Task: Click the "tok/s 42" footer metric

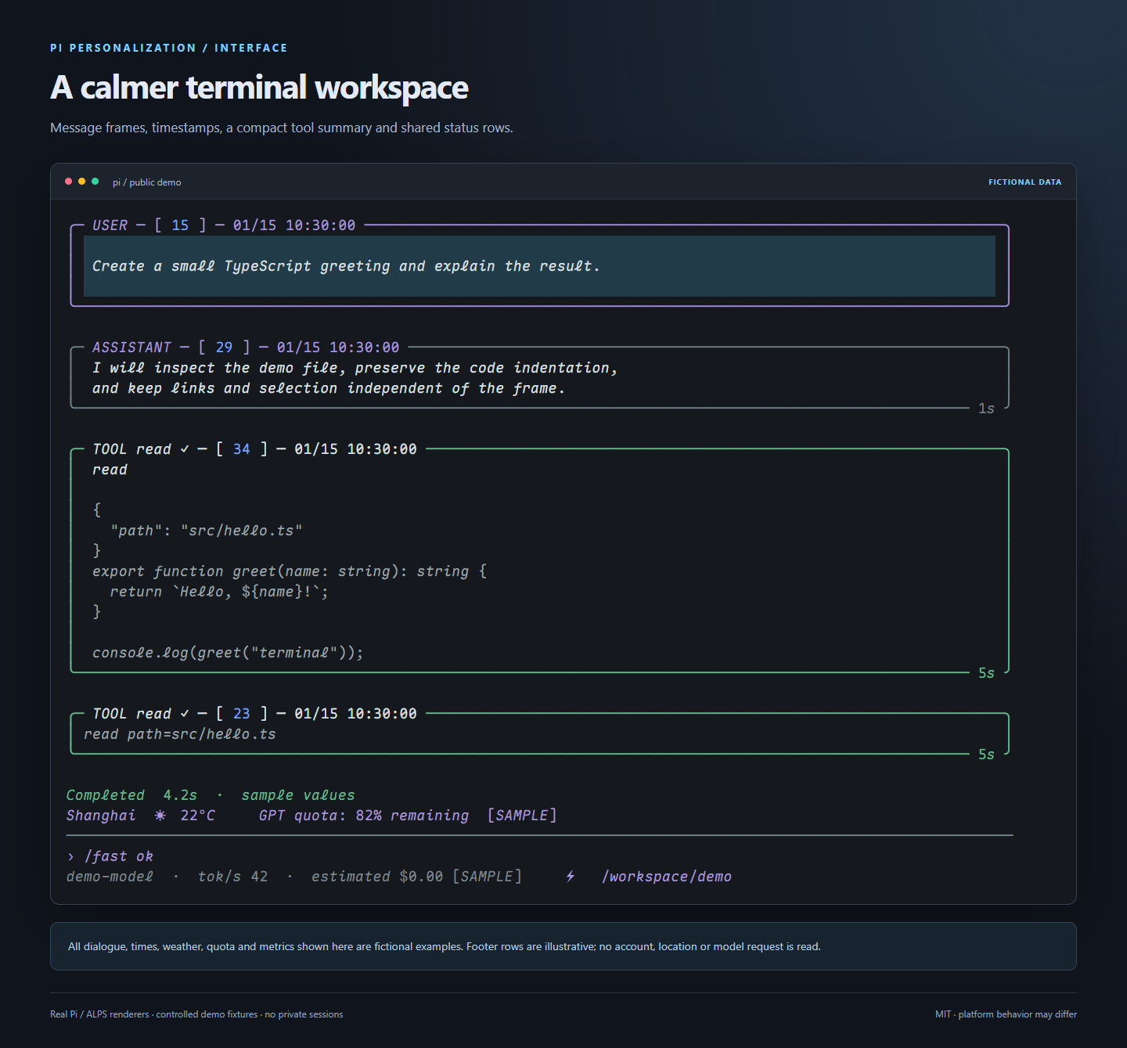Action: (232, 877)
